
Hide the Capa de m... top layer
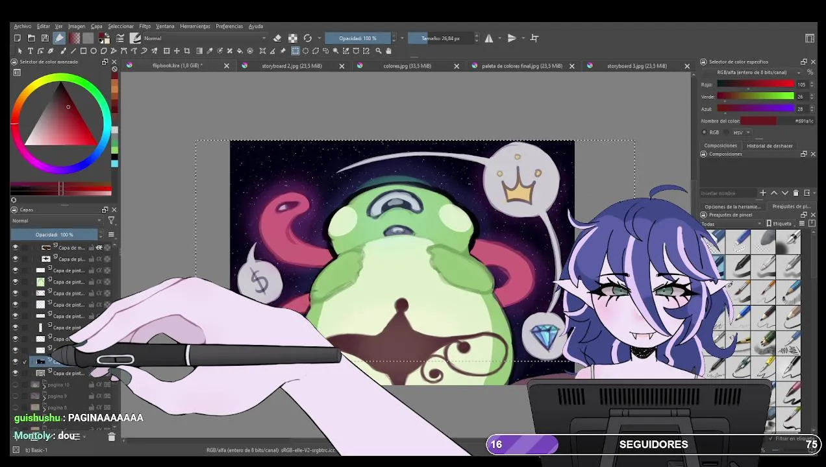pos(16,248)
